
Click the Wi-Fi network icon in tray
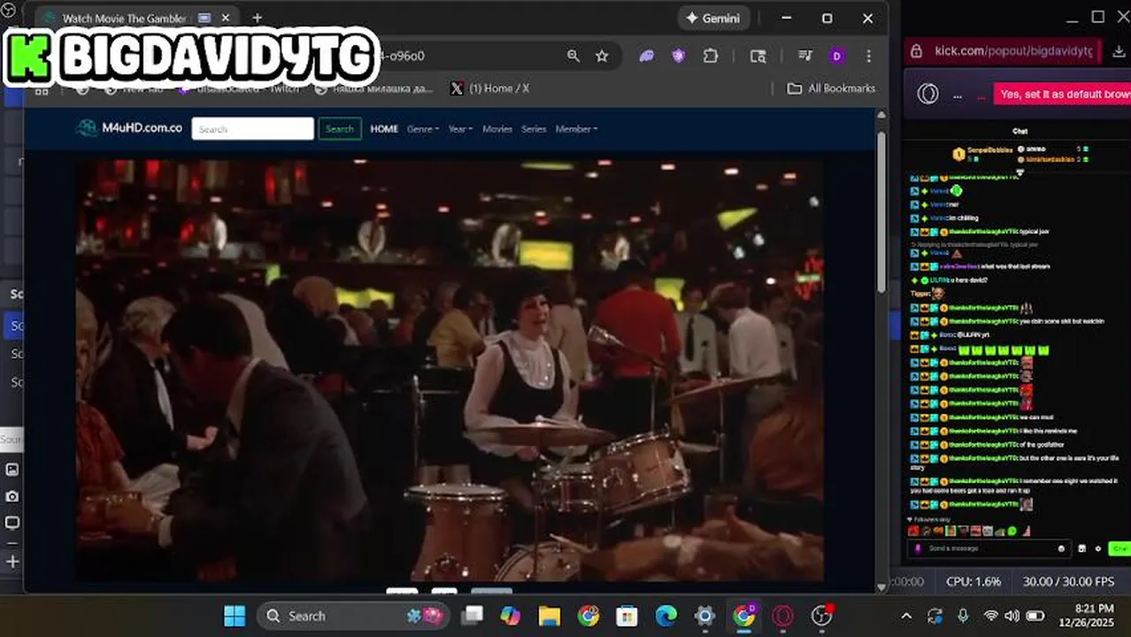tap(991, 616)
